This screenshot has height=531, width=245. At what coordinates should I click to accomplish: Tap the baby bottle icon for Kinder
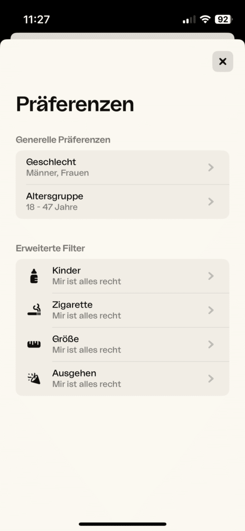pyautogui.click(x=34, y=276)
